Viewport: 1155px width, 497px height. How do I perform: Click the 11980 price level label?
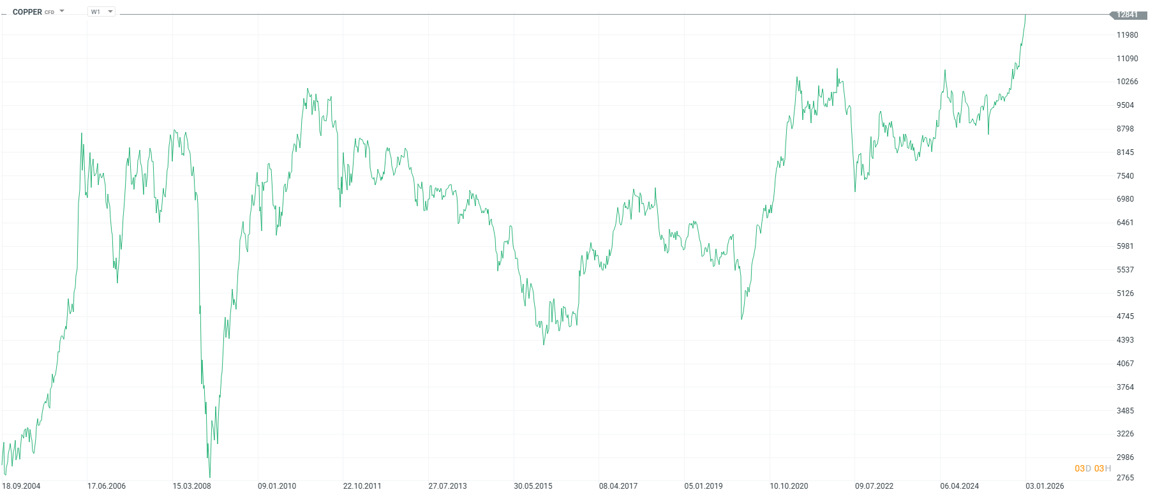tap(1127, 35)
